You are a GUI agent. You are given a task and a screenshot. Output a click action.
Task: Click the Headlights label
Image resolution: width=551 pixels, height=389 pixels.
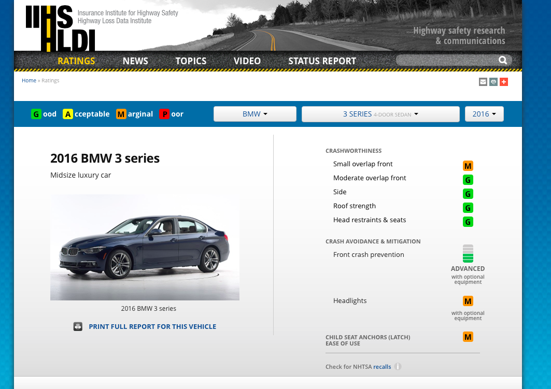click(x=350, y=300)
